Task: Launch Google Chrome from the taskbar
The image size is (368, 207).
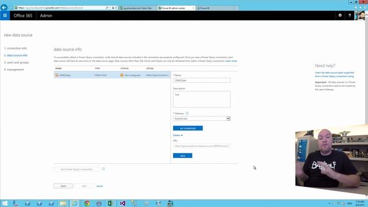Action: [x=87, y=203]
